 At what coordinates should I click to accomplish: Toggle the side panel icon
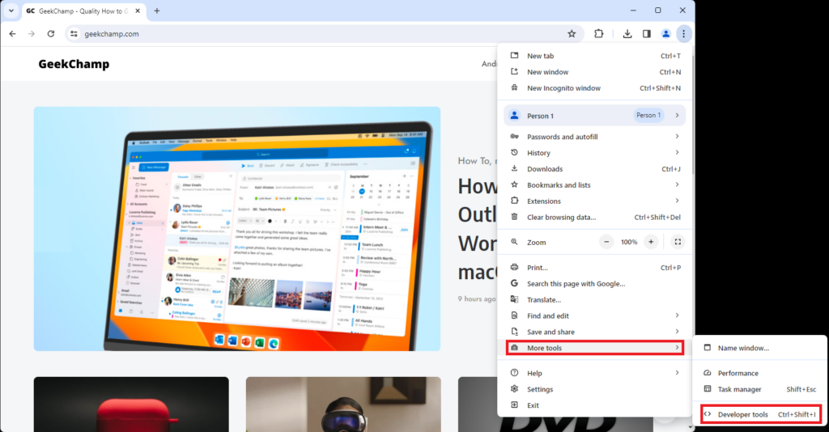point(646,34)
